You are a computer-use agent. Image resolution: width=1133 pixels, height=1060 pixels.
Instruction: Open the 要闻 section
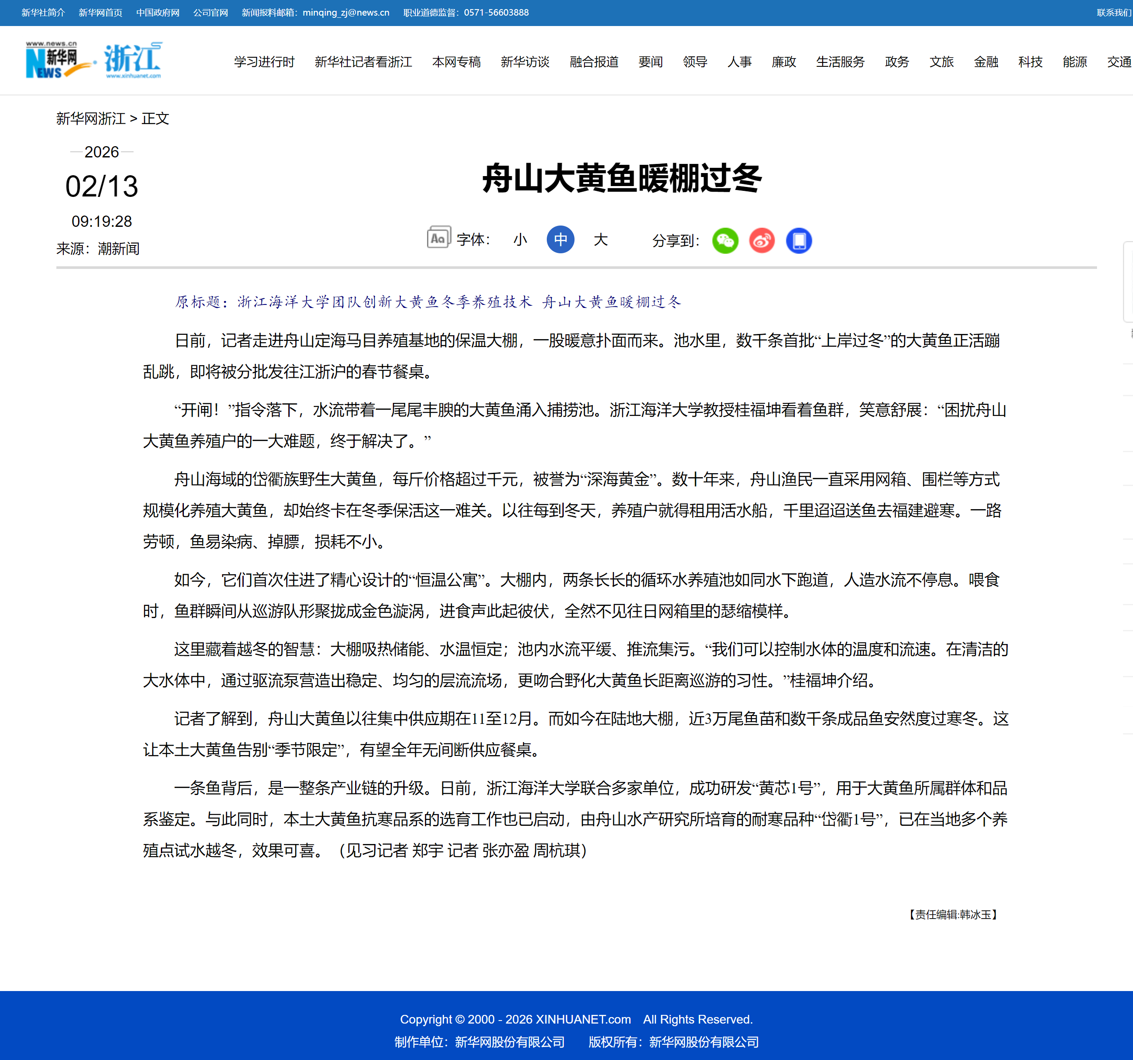(650, 62)
